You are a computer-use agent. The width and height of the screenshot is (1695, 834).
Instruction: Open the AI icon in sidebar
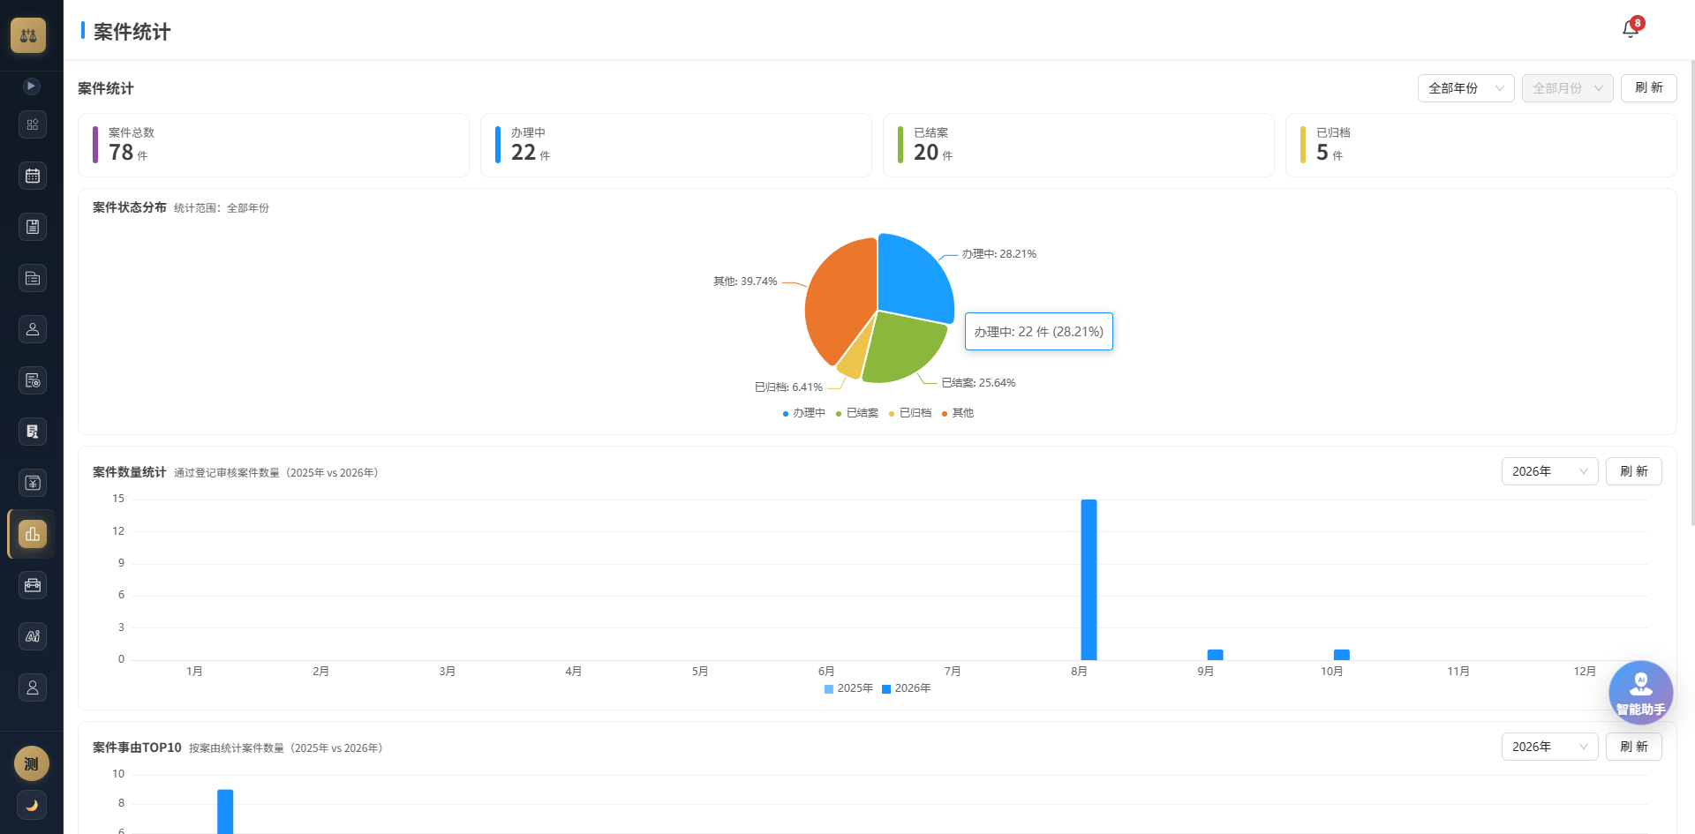pyautogui.click(x=33, y=636)
